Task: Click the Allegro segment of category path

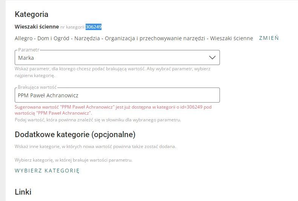Action: tap(24, 38)
